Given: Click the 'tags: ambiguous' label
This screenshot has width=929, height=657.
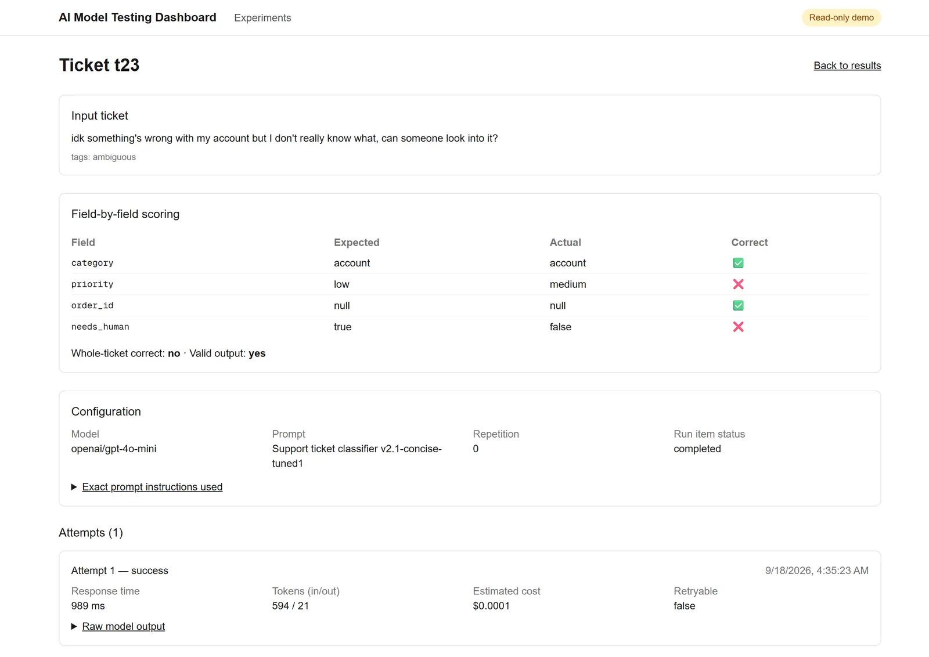Looking at the screenshot, I should coord(103,157).
